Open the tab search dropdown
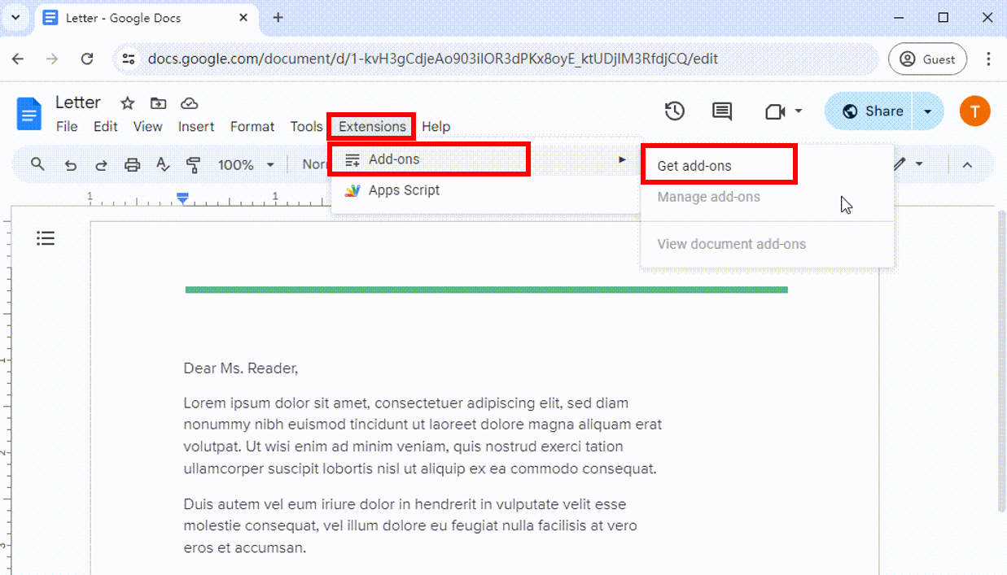This screenshot has width=1007, height=575. (15, 17)
